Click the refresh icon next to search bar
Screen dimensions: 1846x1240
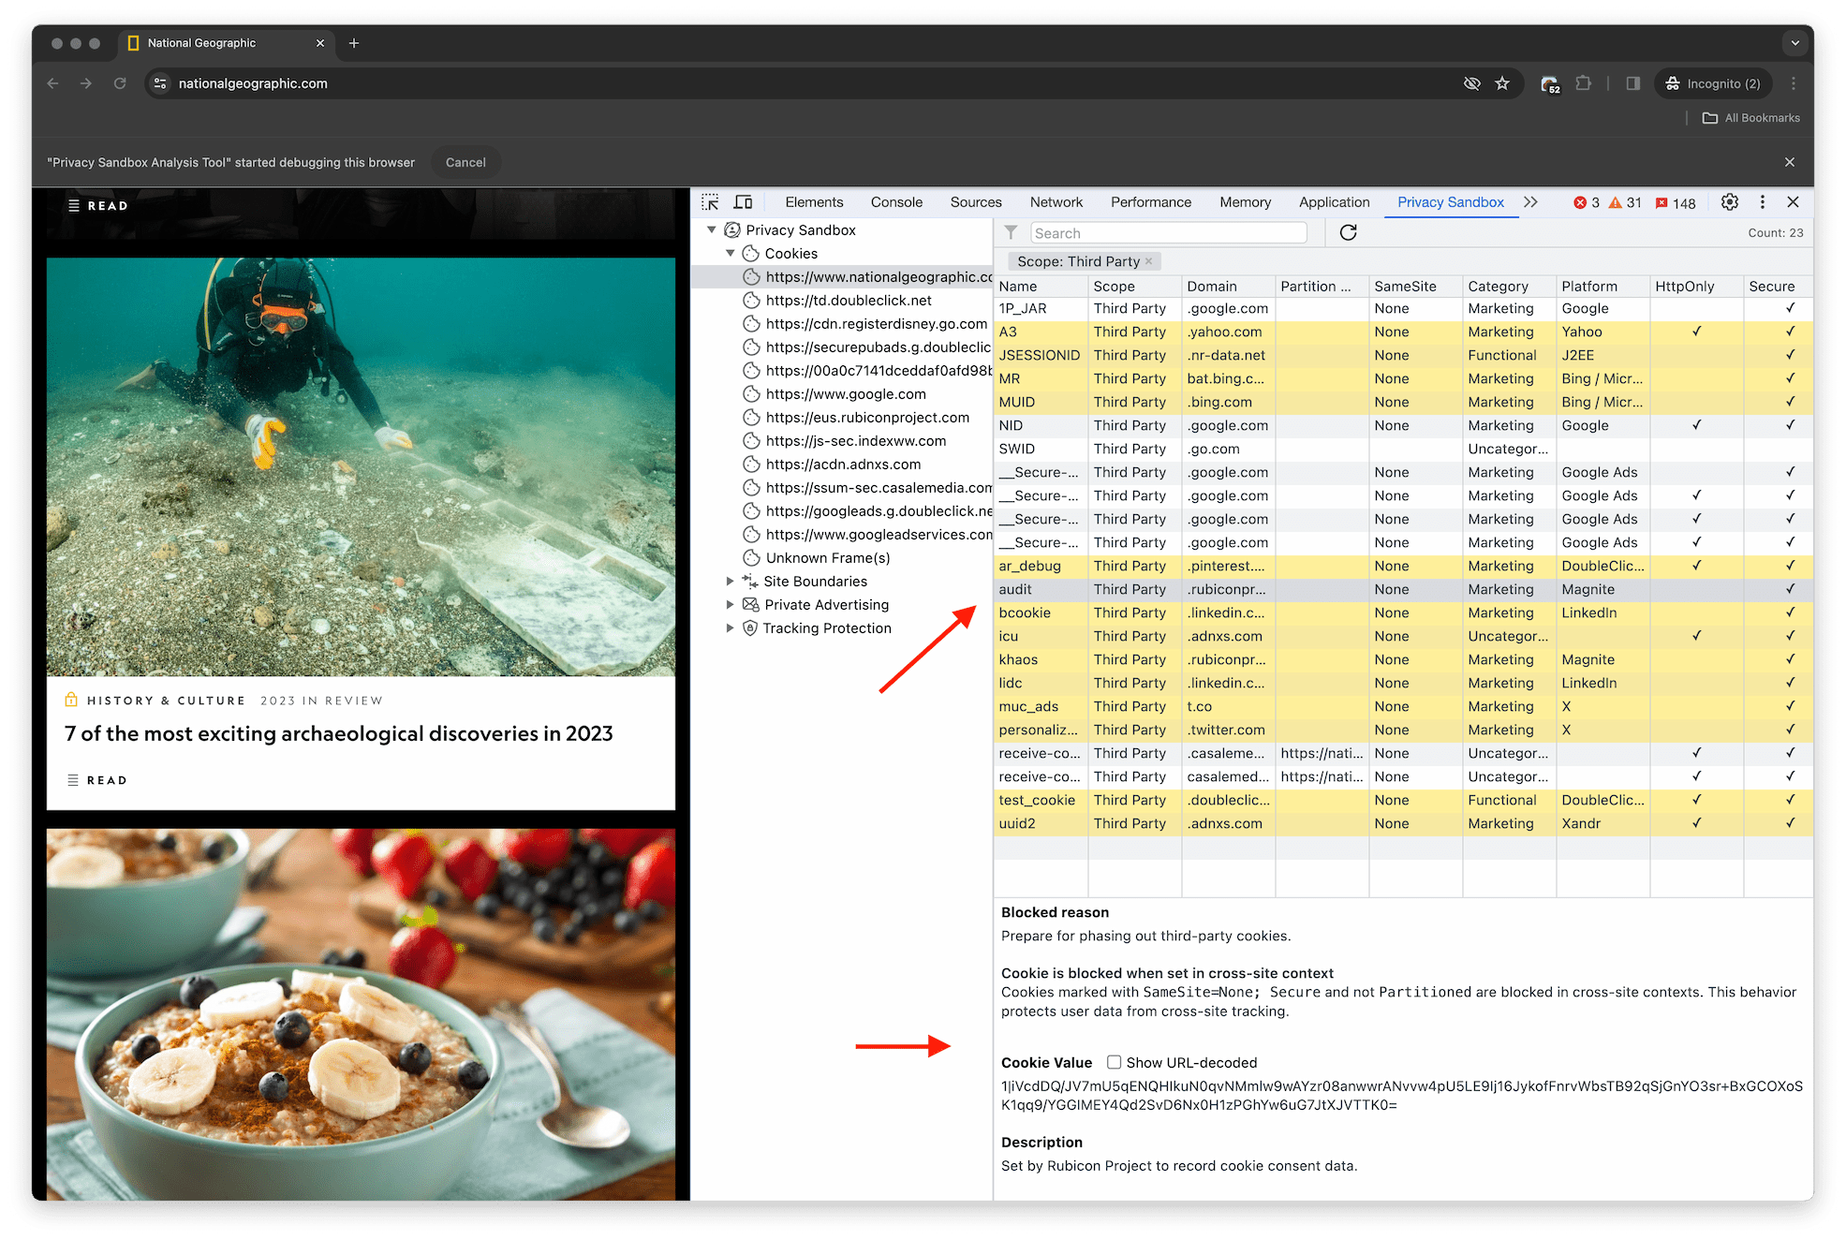(x=1350, y=231)
